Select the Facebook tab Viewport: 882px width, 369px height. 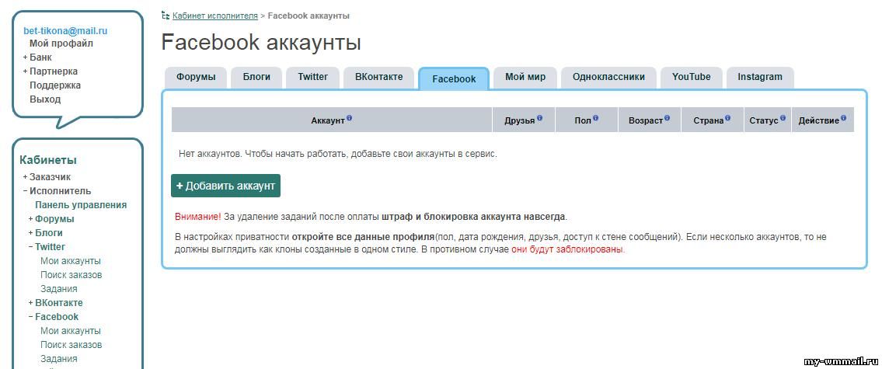tap(454, 78)
